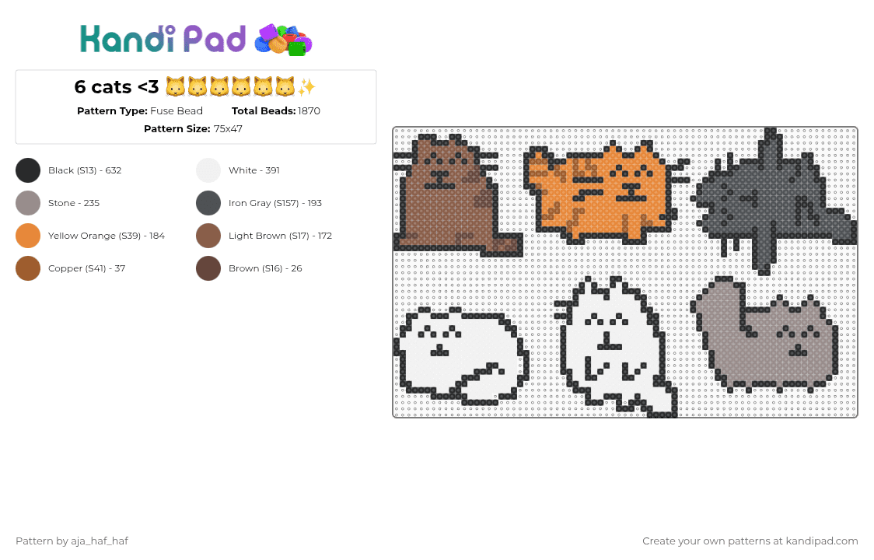Click the 'Light Brown (S17) - 172' label

coord(281,236)
